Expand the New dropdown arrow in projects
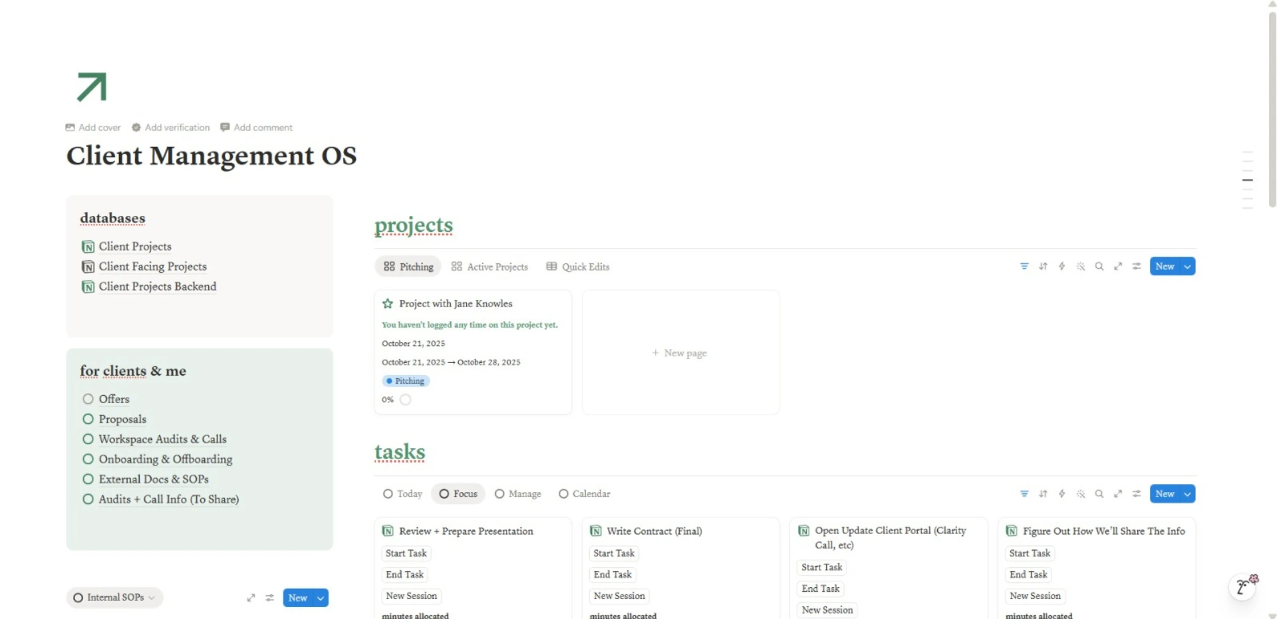Viewport: 1277px width, 619px height. [x=1188, y=267]
